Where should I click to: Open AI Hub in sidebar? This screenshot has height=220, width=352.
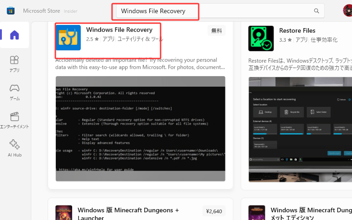pos(15,147)
